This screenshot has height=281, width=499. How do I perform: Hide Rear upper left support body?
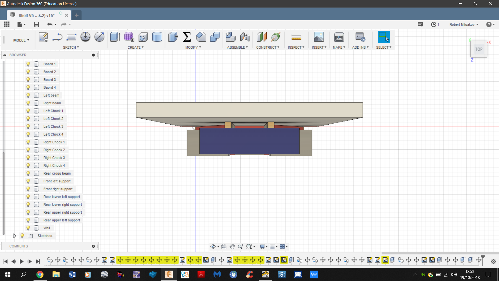(28, 220)
